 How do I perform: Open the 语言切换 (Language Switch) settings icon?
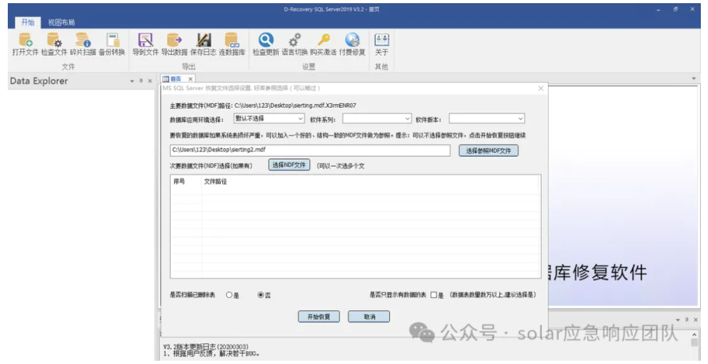(x=294, y=43)
